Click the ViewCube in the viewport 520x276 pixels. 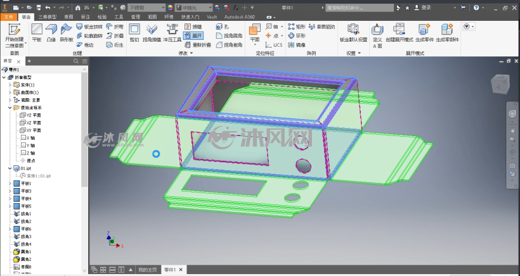tap(500, 84)
